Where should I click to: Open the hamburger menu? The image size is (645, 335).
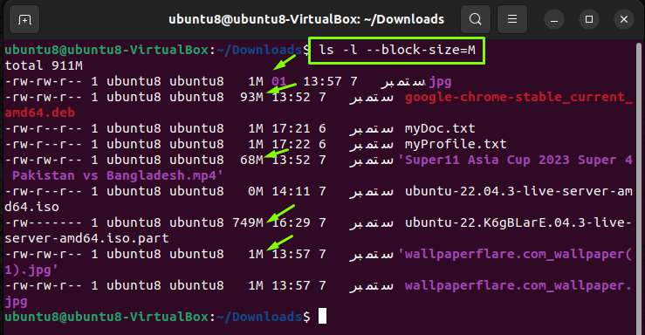click(512, 19)
